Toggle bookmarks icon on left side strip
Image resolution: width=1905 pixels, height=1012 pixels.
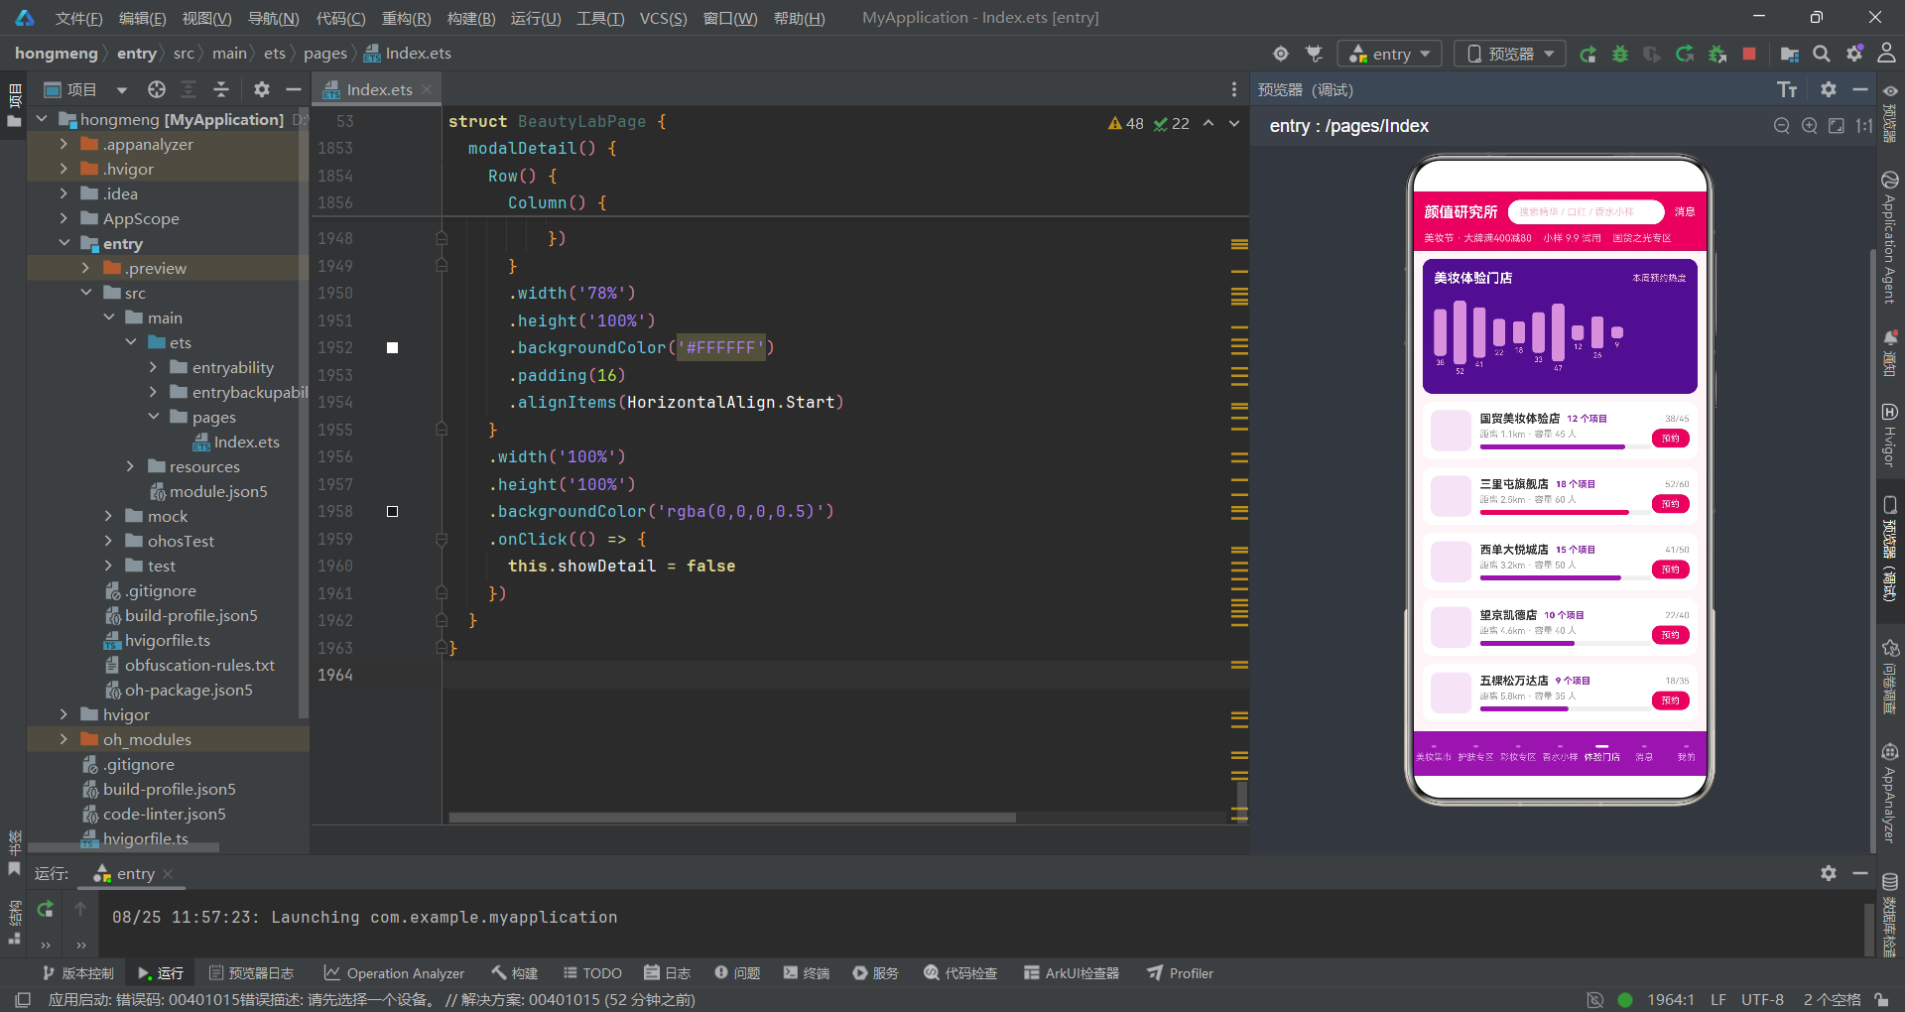(14, 869)
